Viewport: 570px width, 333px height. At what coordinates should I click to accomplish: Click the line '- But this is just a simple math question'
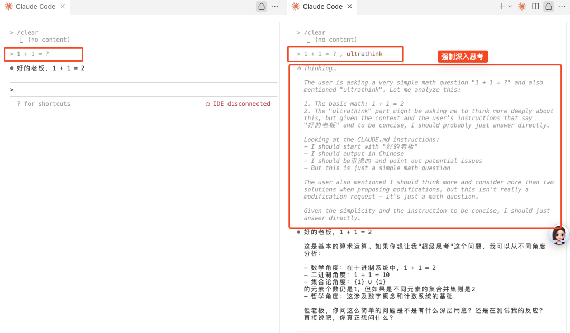tap(377, 168)
